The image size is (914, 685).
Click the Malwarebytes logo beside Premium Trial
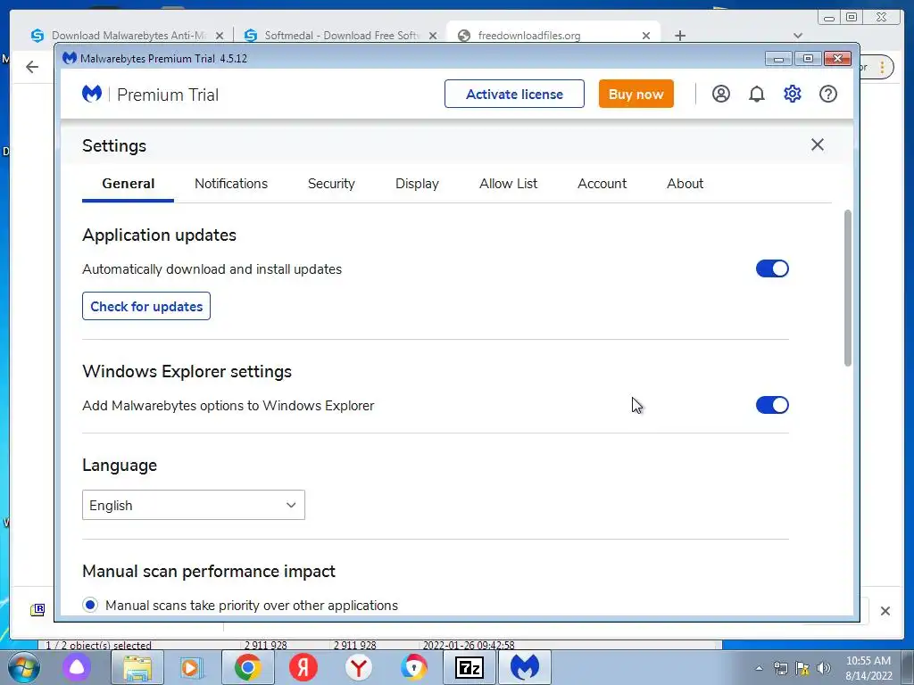pos(92,94)
